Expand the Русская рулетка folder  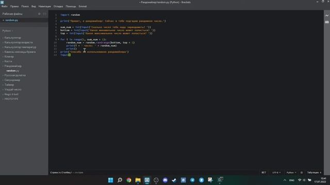[x=15, y=76]
